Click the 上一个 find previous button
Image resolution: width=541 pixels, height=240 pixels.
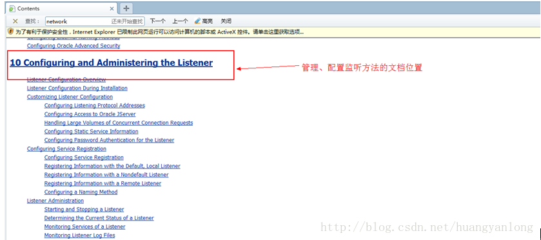180,21
